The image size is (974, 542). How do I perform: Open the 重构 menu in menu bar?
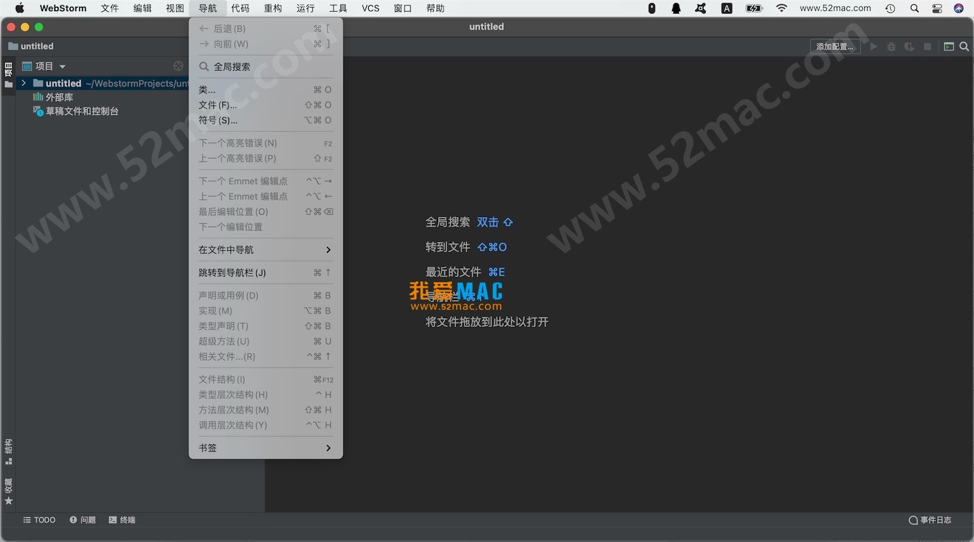tap(273, 8)
